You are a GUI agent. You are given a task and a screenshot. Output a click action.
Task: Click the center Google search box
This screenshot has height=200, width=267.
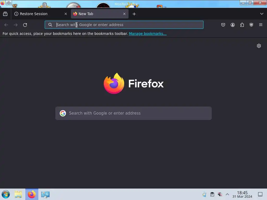coord(133,113)
